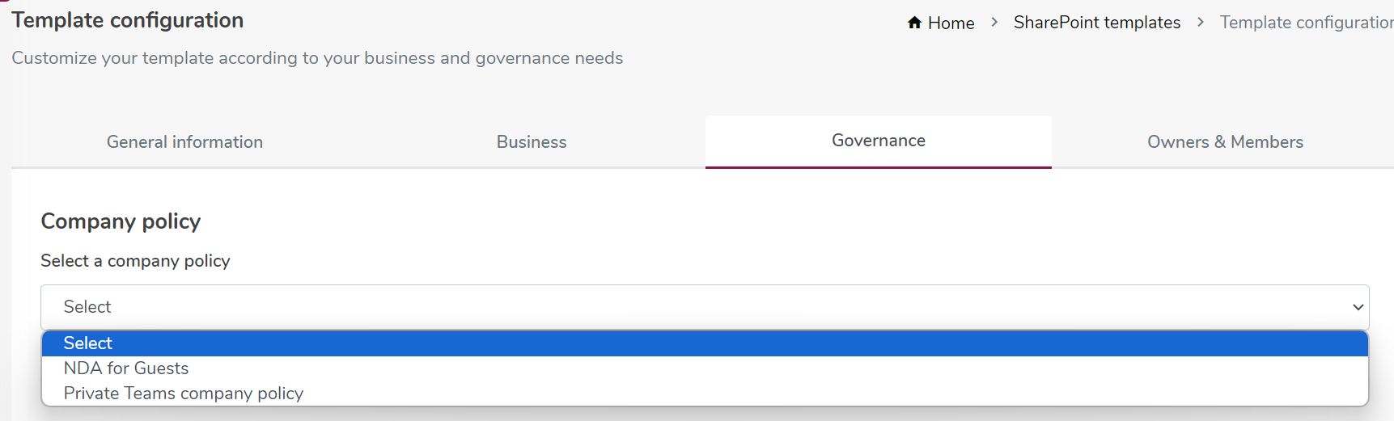Click the Customize your template subtitle text
Viewport: 1394px width, 421px height.
[317, 58]
